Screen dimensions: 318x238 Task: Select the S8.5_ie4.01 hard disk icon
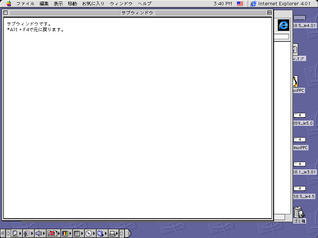pos(300,18)
